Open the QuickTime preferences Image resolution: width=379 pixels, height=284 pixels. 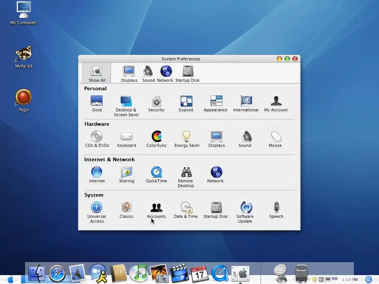coord(157,175)
